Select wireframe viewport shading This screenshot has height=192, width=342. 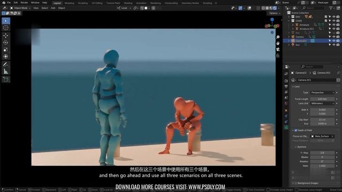(263, 8)
